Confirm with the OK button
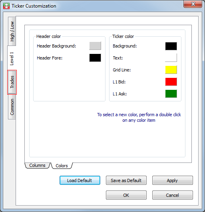The height and width of the screenshot is (212, 205). click(x=126, y=195)
